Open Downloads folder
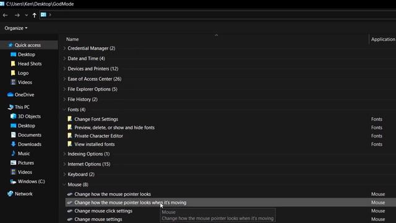This screenshot has height=223, width=396. tap(29, 144)
